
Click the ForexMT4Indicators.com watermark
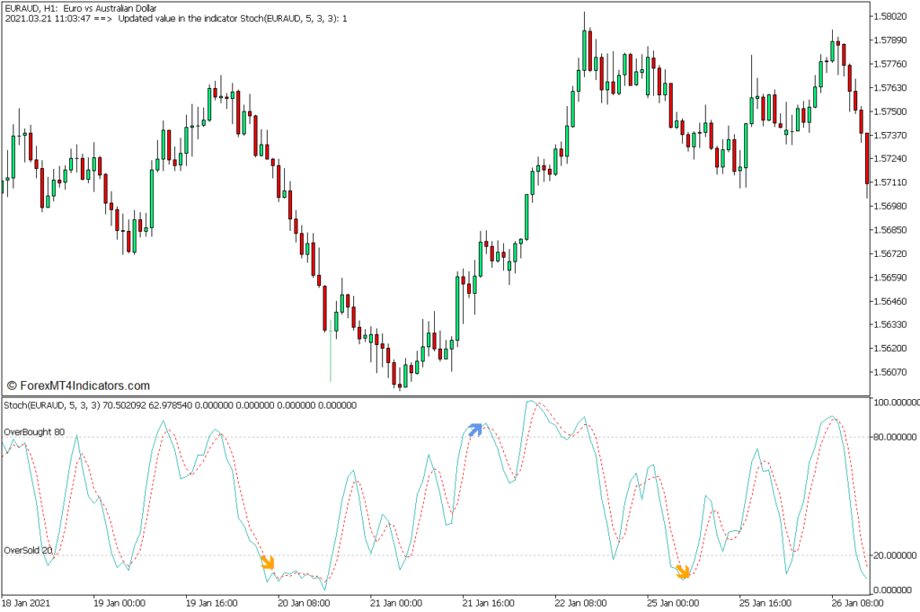(78, 386)
